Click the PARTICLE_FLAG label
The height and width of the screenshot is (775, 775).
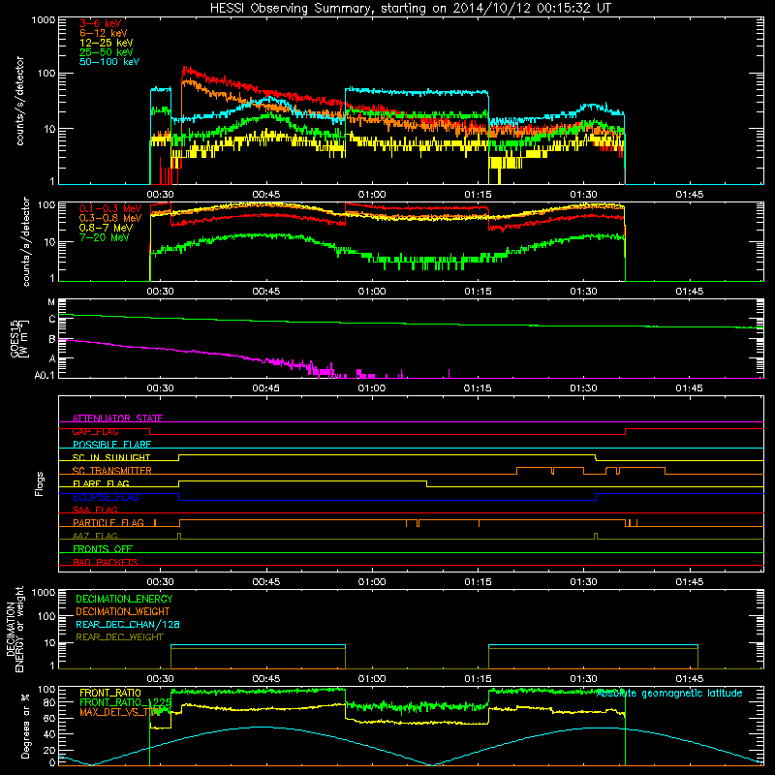(108, 523)
